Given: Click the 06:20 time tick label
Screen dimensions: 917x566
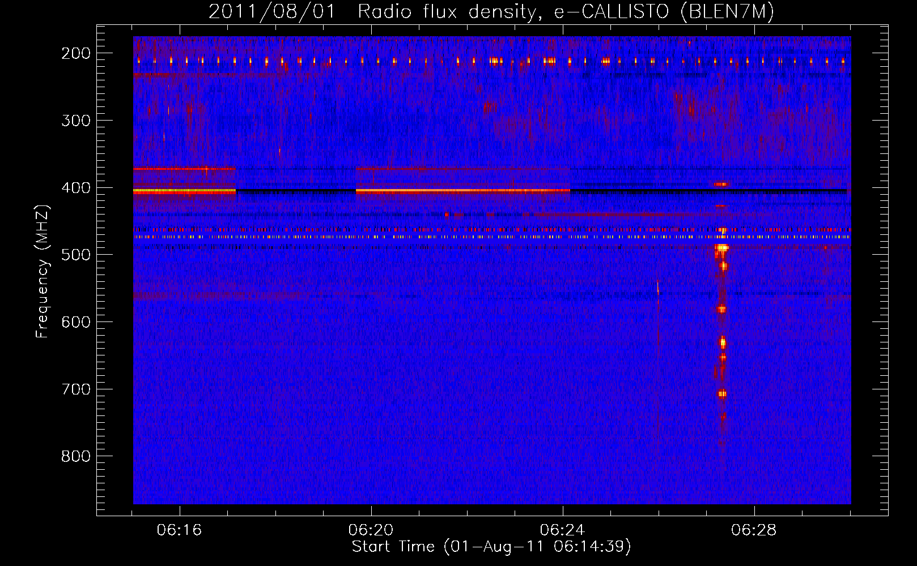Looking at the screenshot, I should 371,530.
